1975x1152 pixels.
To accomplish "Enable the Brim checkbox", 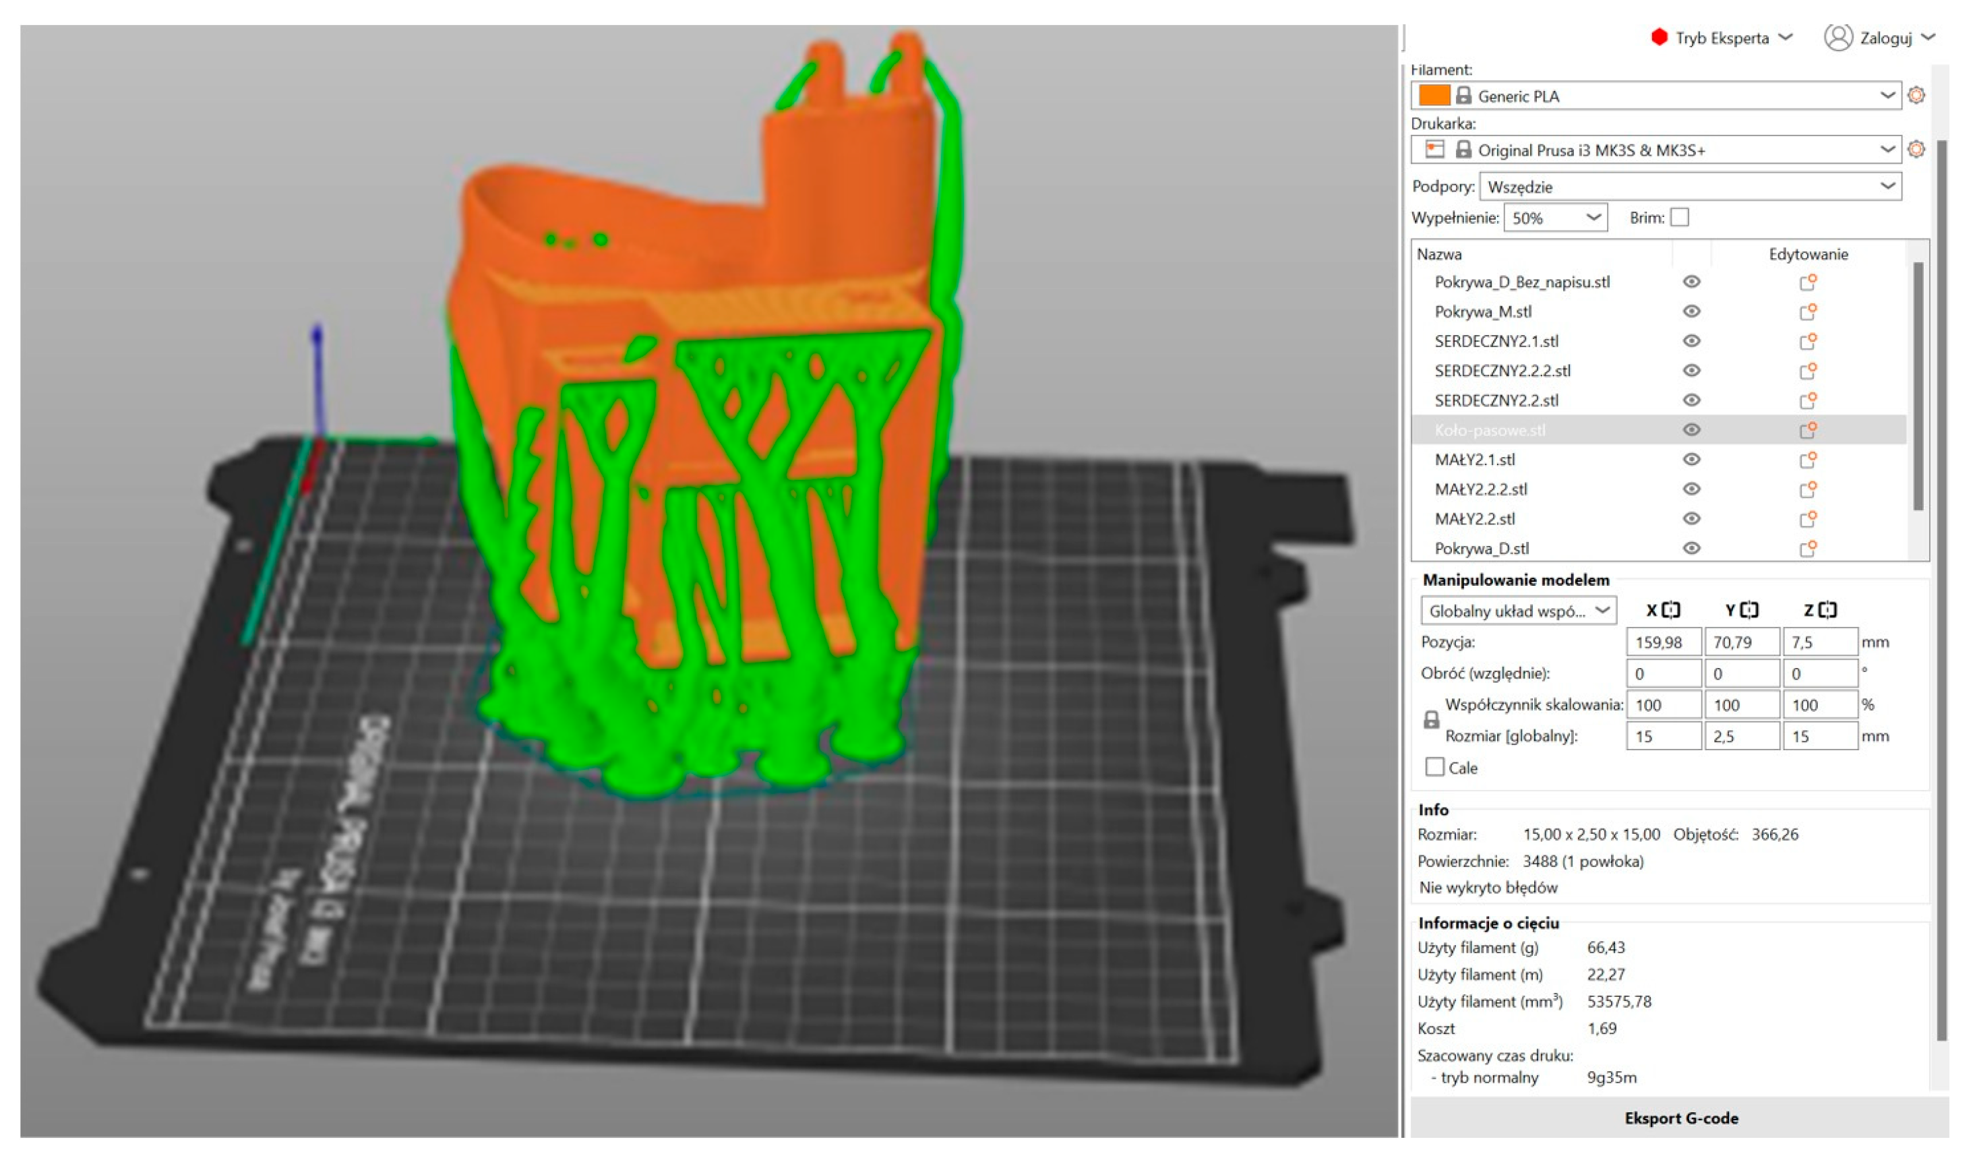I will click(x=1680, y=217).
